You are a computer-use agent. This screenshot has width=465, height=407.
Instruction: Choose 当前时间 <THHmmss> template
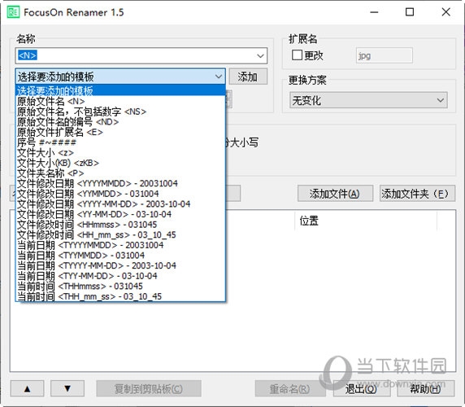[x=120, y=287]
